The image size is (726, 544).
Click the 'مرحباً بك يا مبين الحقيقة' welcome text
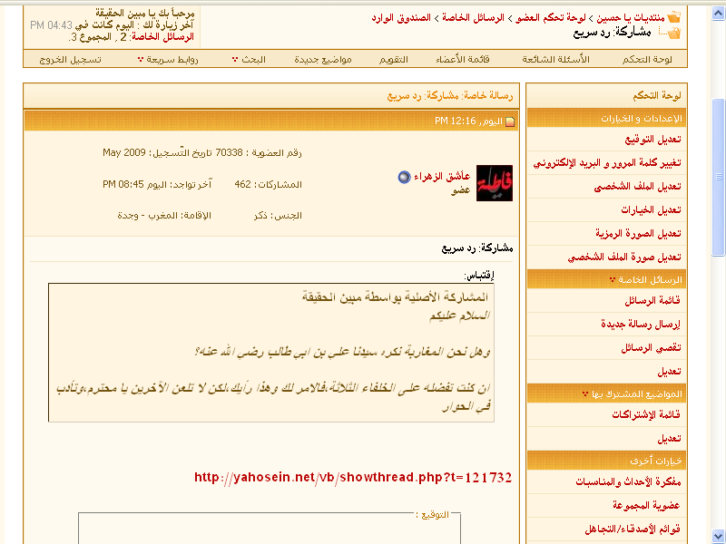coord(145,14)
